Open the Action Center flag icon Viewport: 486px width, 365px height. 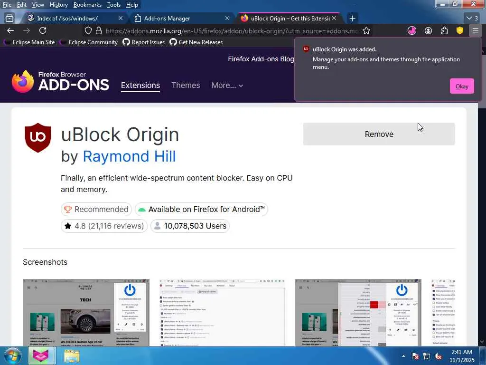coord(415,356)
